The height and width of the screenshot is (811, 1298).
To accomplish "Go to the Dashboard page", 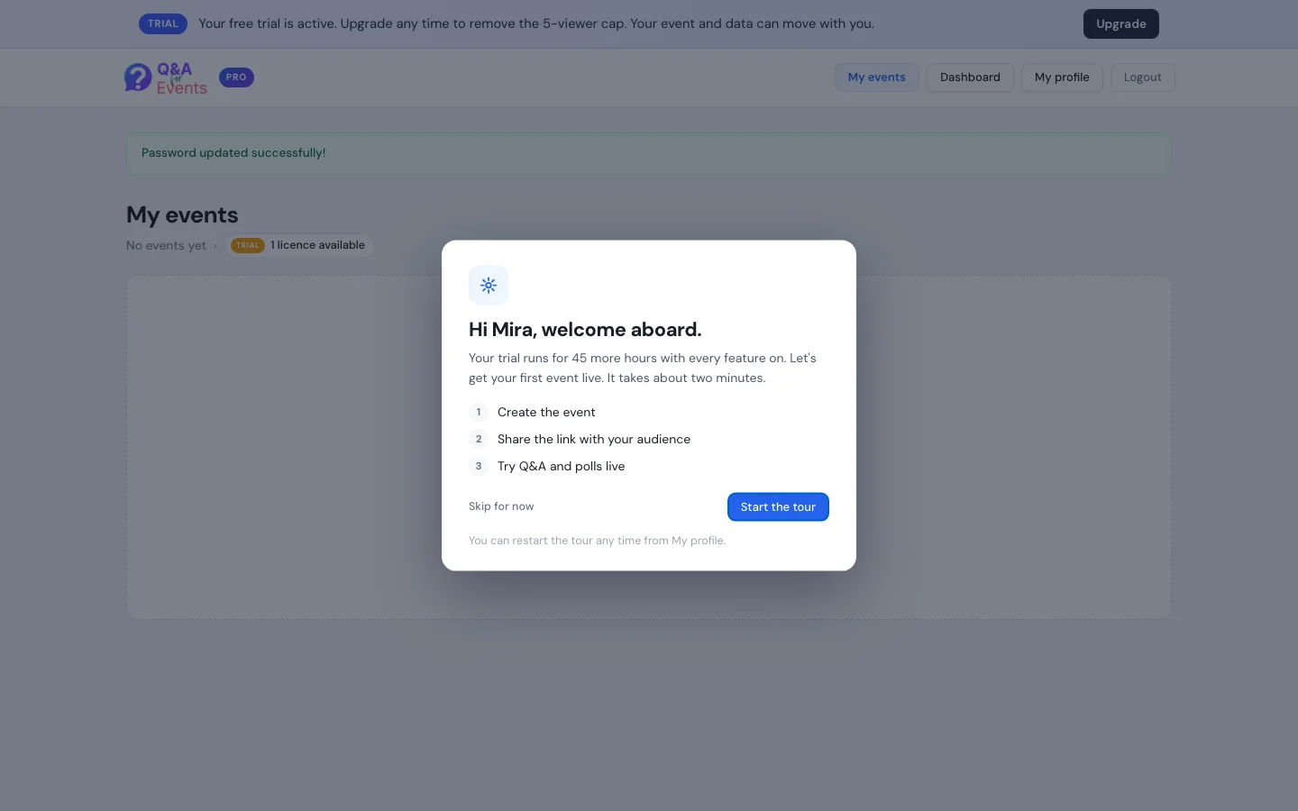I will [970, 77].
